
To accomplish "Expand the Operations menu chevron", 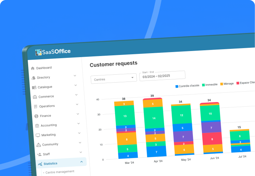I will pyautogui.click(x=77, y=104).
